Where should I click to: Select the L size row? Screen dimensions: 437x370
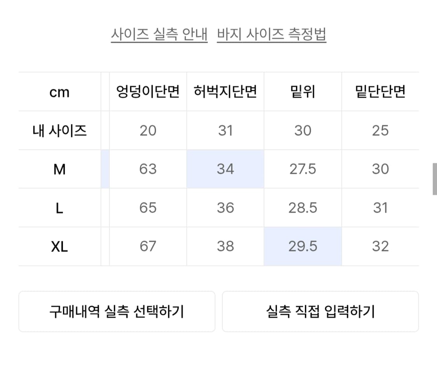pos(59,208)
